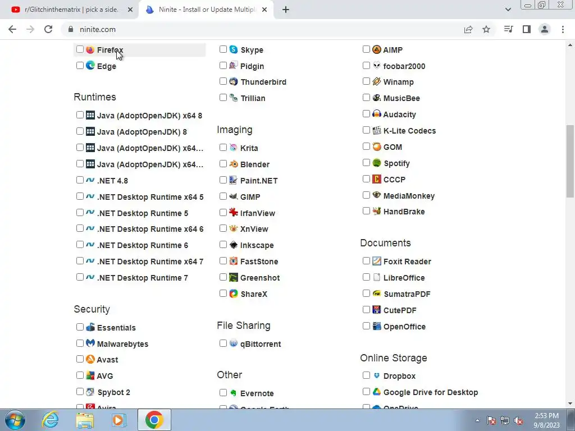Click the Malwarebytes icon
The width and height of the screenshot is (575, 431).
click(90, 343)
